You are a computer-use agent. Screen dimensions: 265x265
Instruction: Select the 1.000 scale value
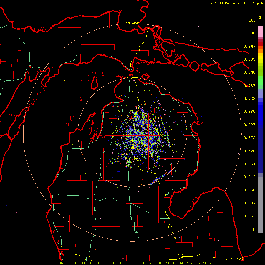point(249,33)
